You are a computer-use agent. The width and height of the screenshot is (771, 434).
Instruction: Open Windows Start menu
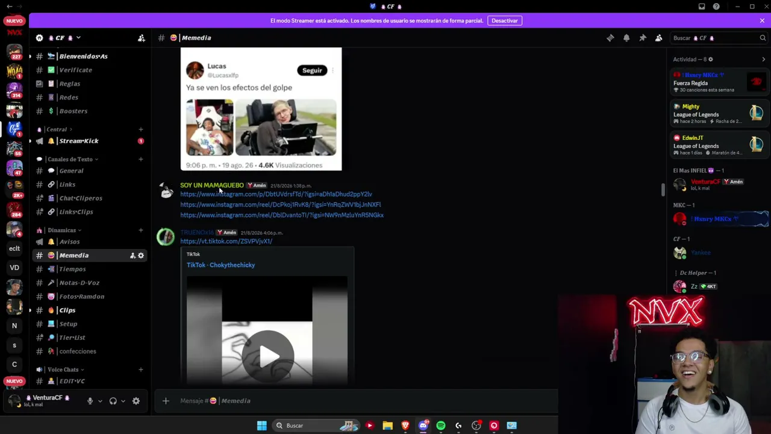pos(261,426)
